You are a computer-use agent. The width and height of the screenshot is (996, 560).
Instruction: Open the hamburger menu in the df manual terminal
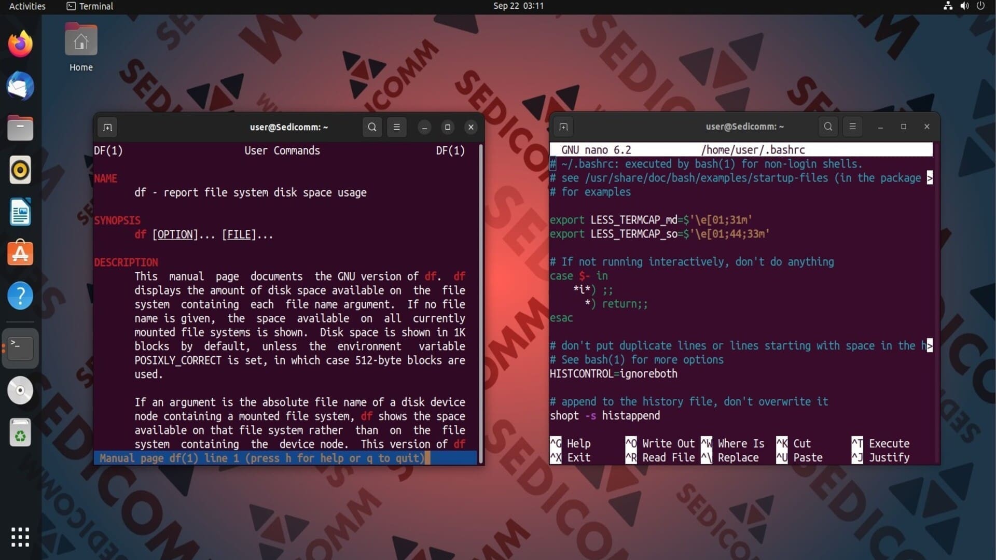[396, 127]
